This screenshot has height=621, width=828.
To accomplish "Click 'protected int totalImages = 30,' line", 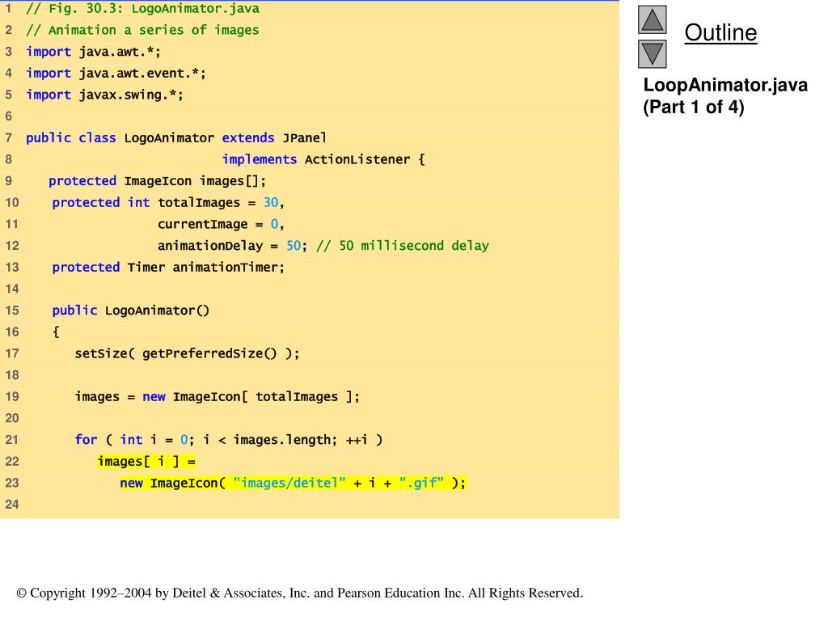I will 168,203.
